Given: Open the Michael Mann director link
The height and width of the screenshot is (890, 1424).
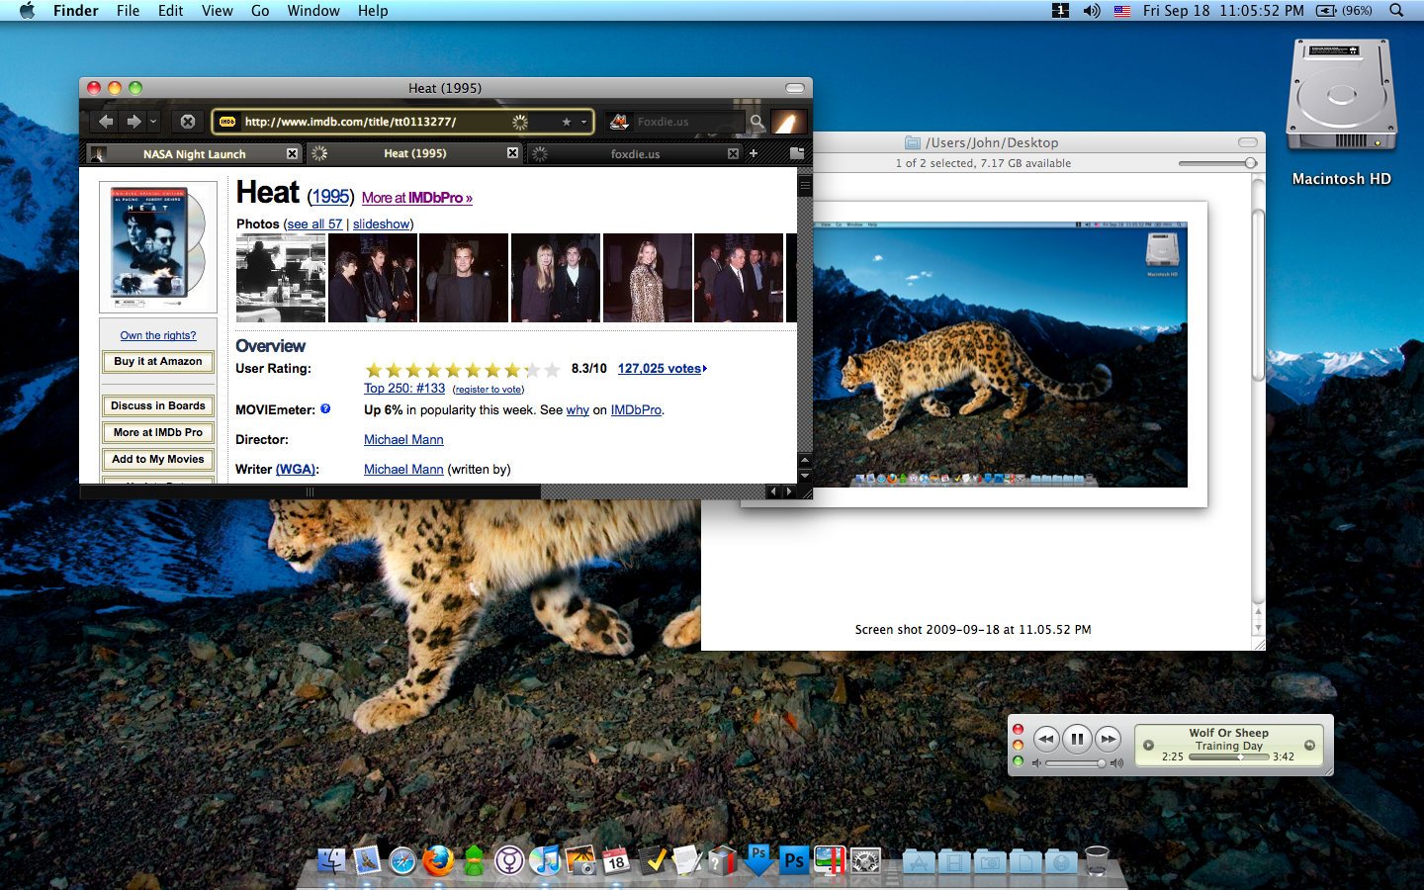Looking at the screenshot, I should pyautogui.click(x=403, y=440).
